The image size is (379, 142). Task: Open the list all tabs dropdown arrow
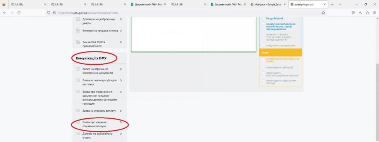340,4
